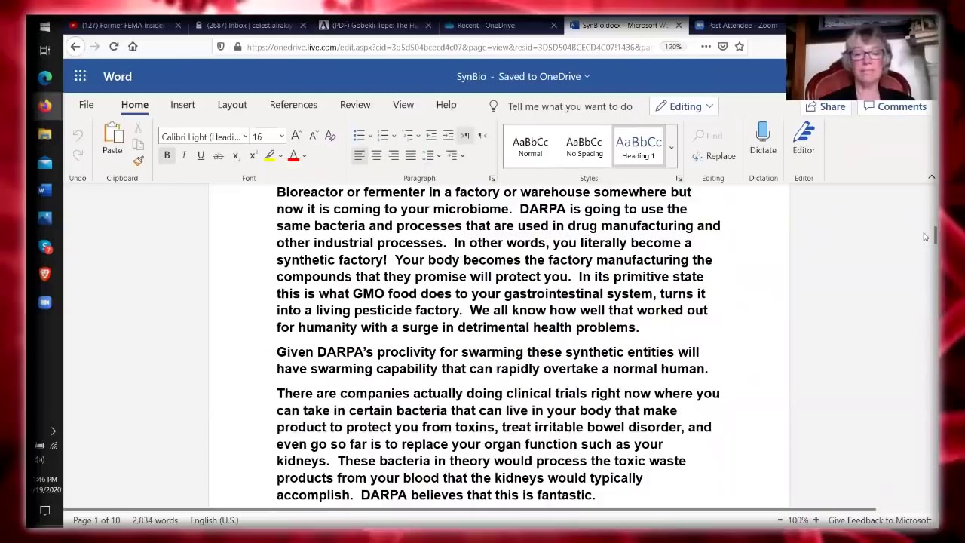Click zoom in plus on status bar
The height and width of the screenshot is (543, 965).
point(816,520)
